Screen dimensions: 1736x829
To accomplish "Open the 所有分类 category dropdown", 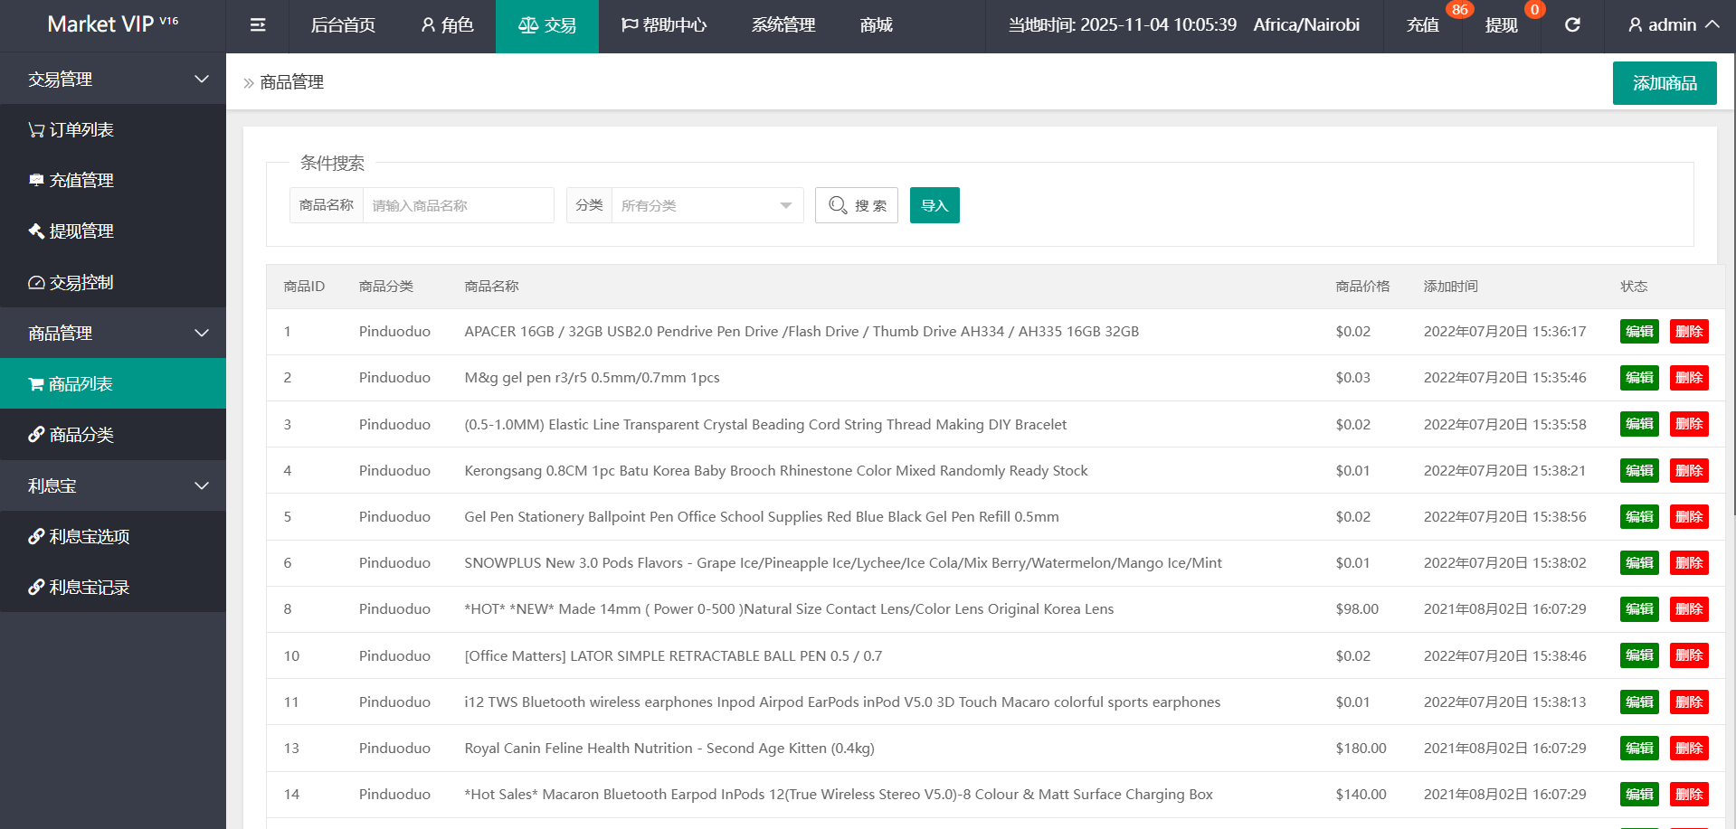I will tap(707, 206).
